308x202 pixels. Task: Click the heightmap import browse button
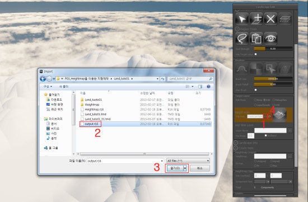(290, 156)
